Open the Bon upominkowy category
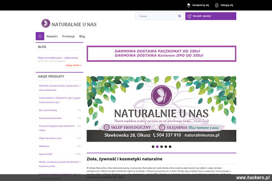Screen dimensions: 272x181 click(48, 110)
